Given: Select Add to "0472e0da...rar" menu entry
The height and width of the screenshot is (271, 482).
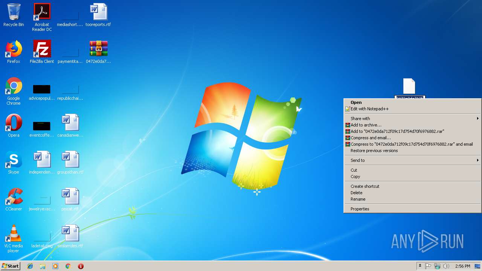Looking at the screenshot, I should tap(412, 131).
